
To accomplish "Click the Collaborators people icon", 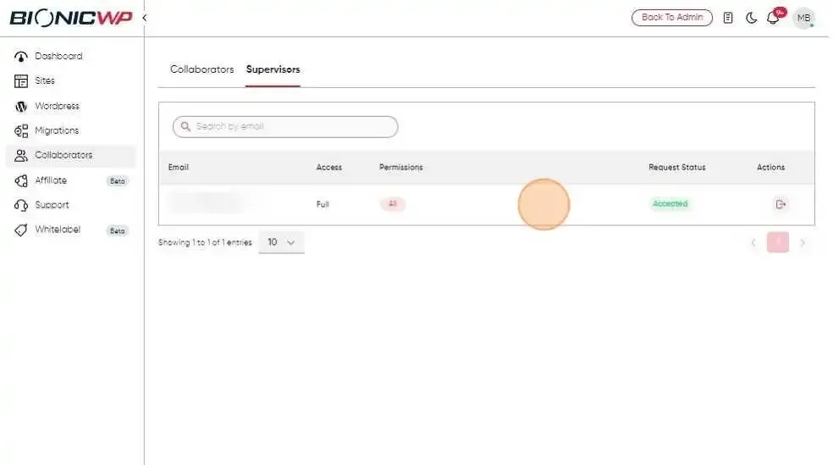I will coord(20,155).
